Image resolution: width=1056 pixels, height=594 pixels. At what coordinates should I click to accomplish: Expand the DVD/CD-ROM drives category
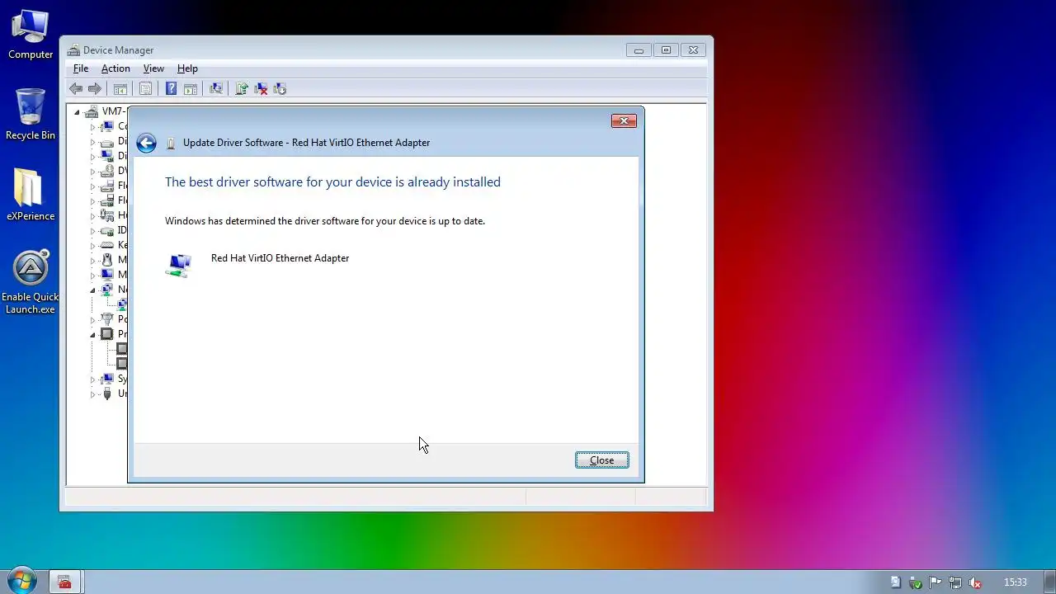92,172
